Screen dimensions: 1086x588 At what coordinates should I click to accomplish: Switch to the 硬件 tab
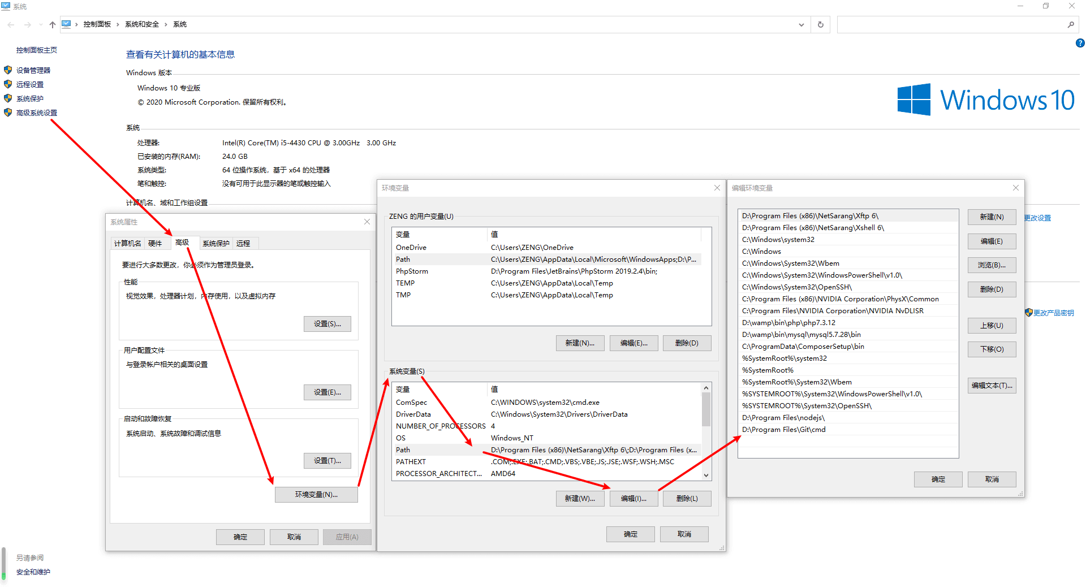155,243
